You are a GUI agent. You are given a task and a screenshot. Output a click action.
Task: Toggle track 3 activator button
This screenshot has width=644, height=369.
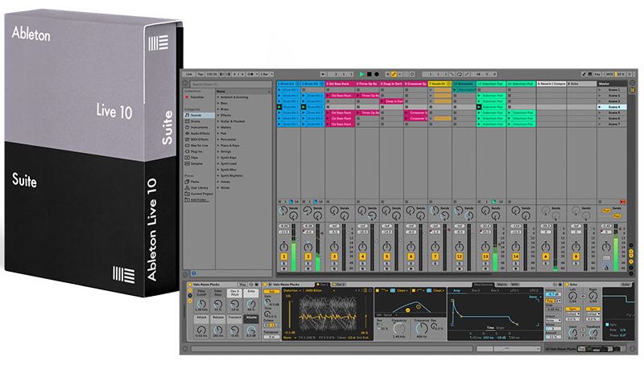click(334, 256)
